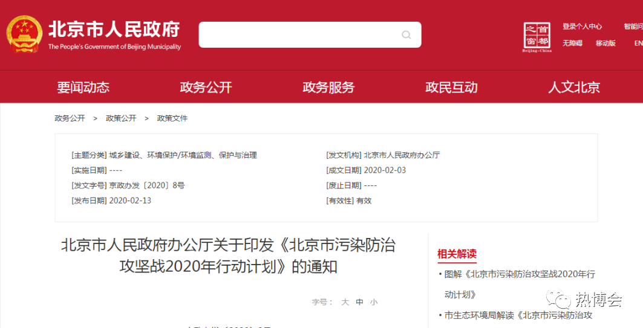
Task: Go to 登录个人中心 login link
Action: [583, 27]
